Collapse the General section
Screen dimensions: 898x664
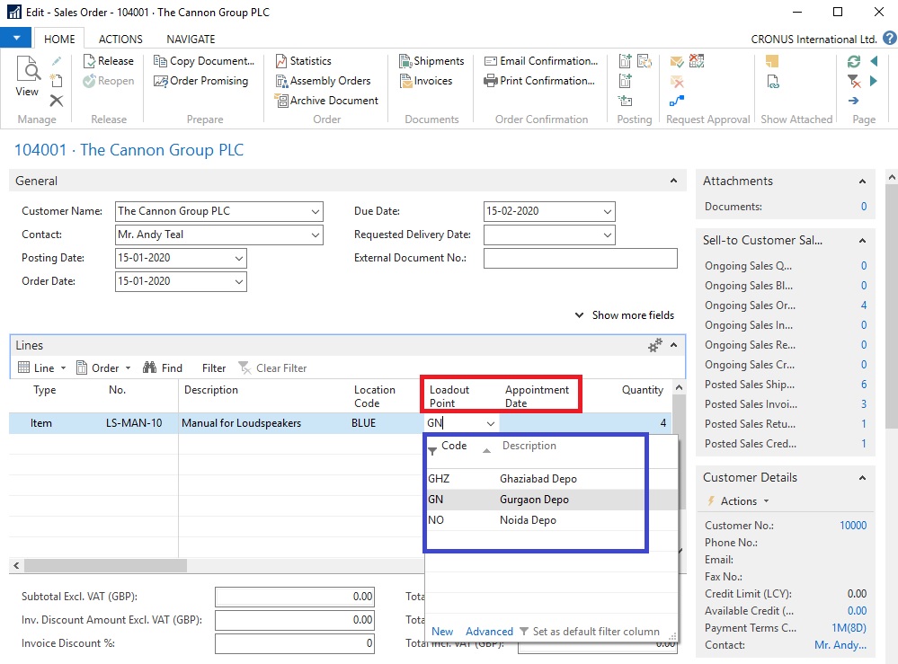[x=674, y=181]
